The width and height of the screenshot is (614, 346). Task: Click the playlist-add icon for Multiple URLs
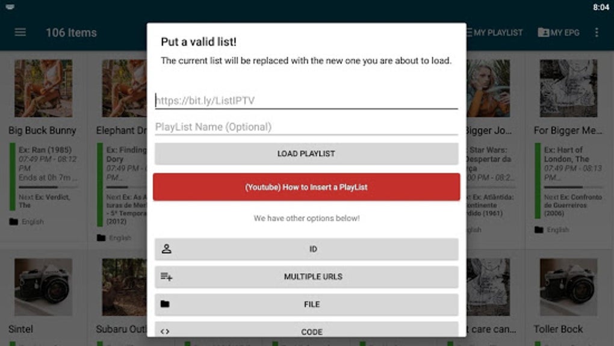pos(167,277)
